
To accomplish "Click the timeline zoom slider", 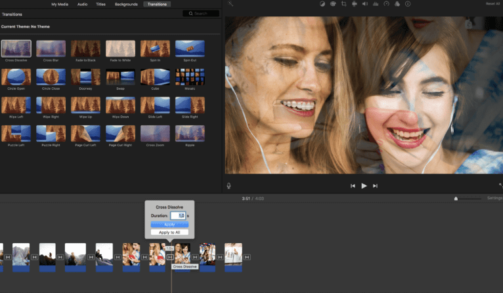I will click(x=456, y=198).
